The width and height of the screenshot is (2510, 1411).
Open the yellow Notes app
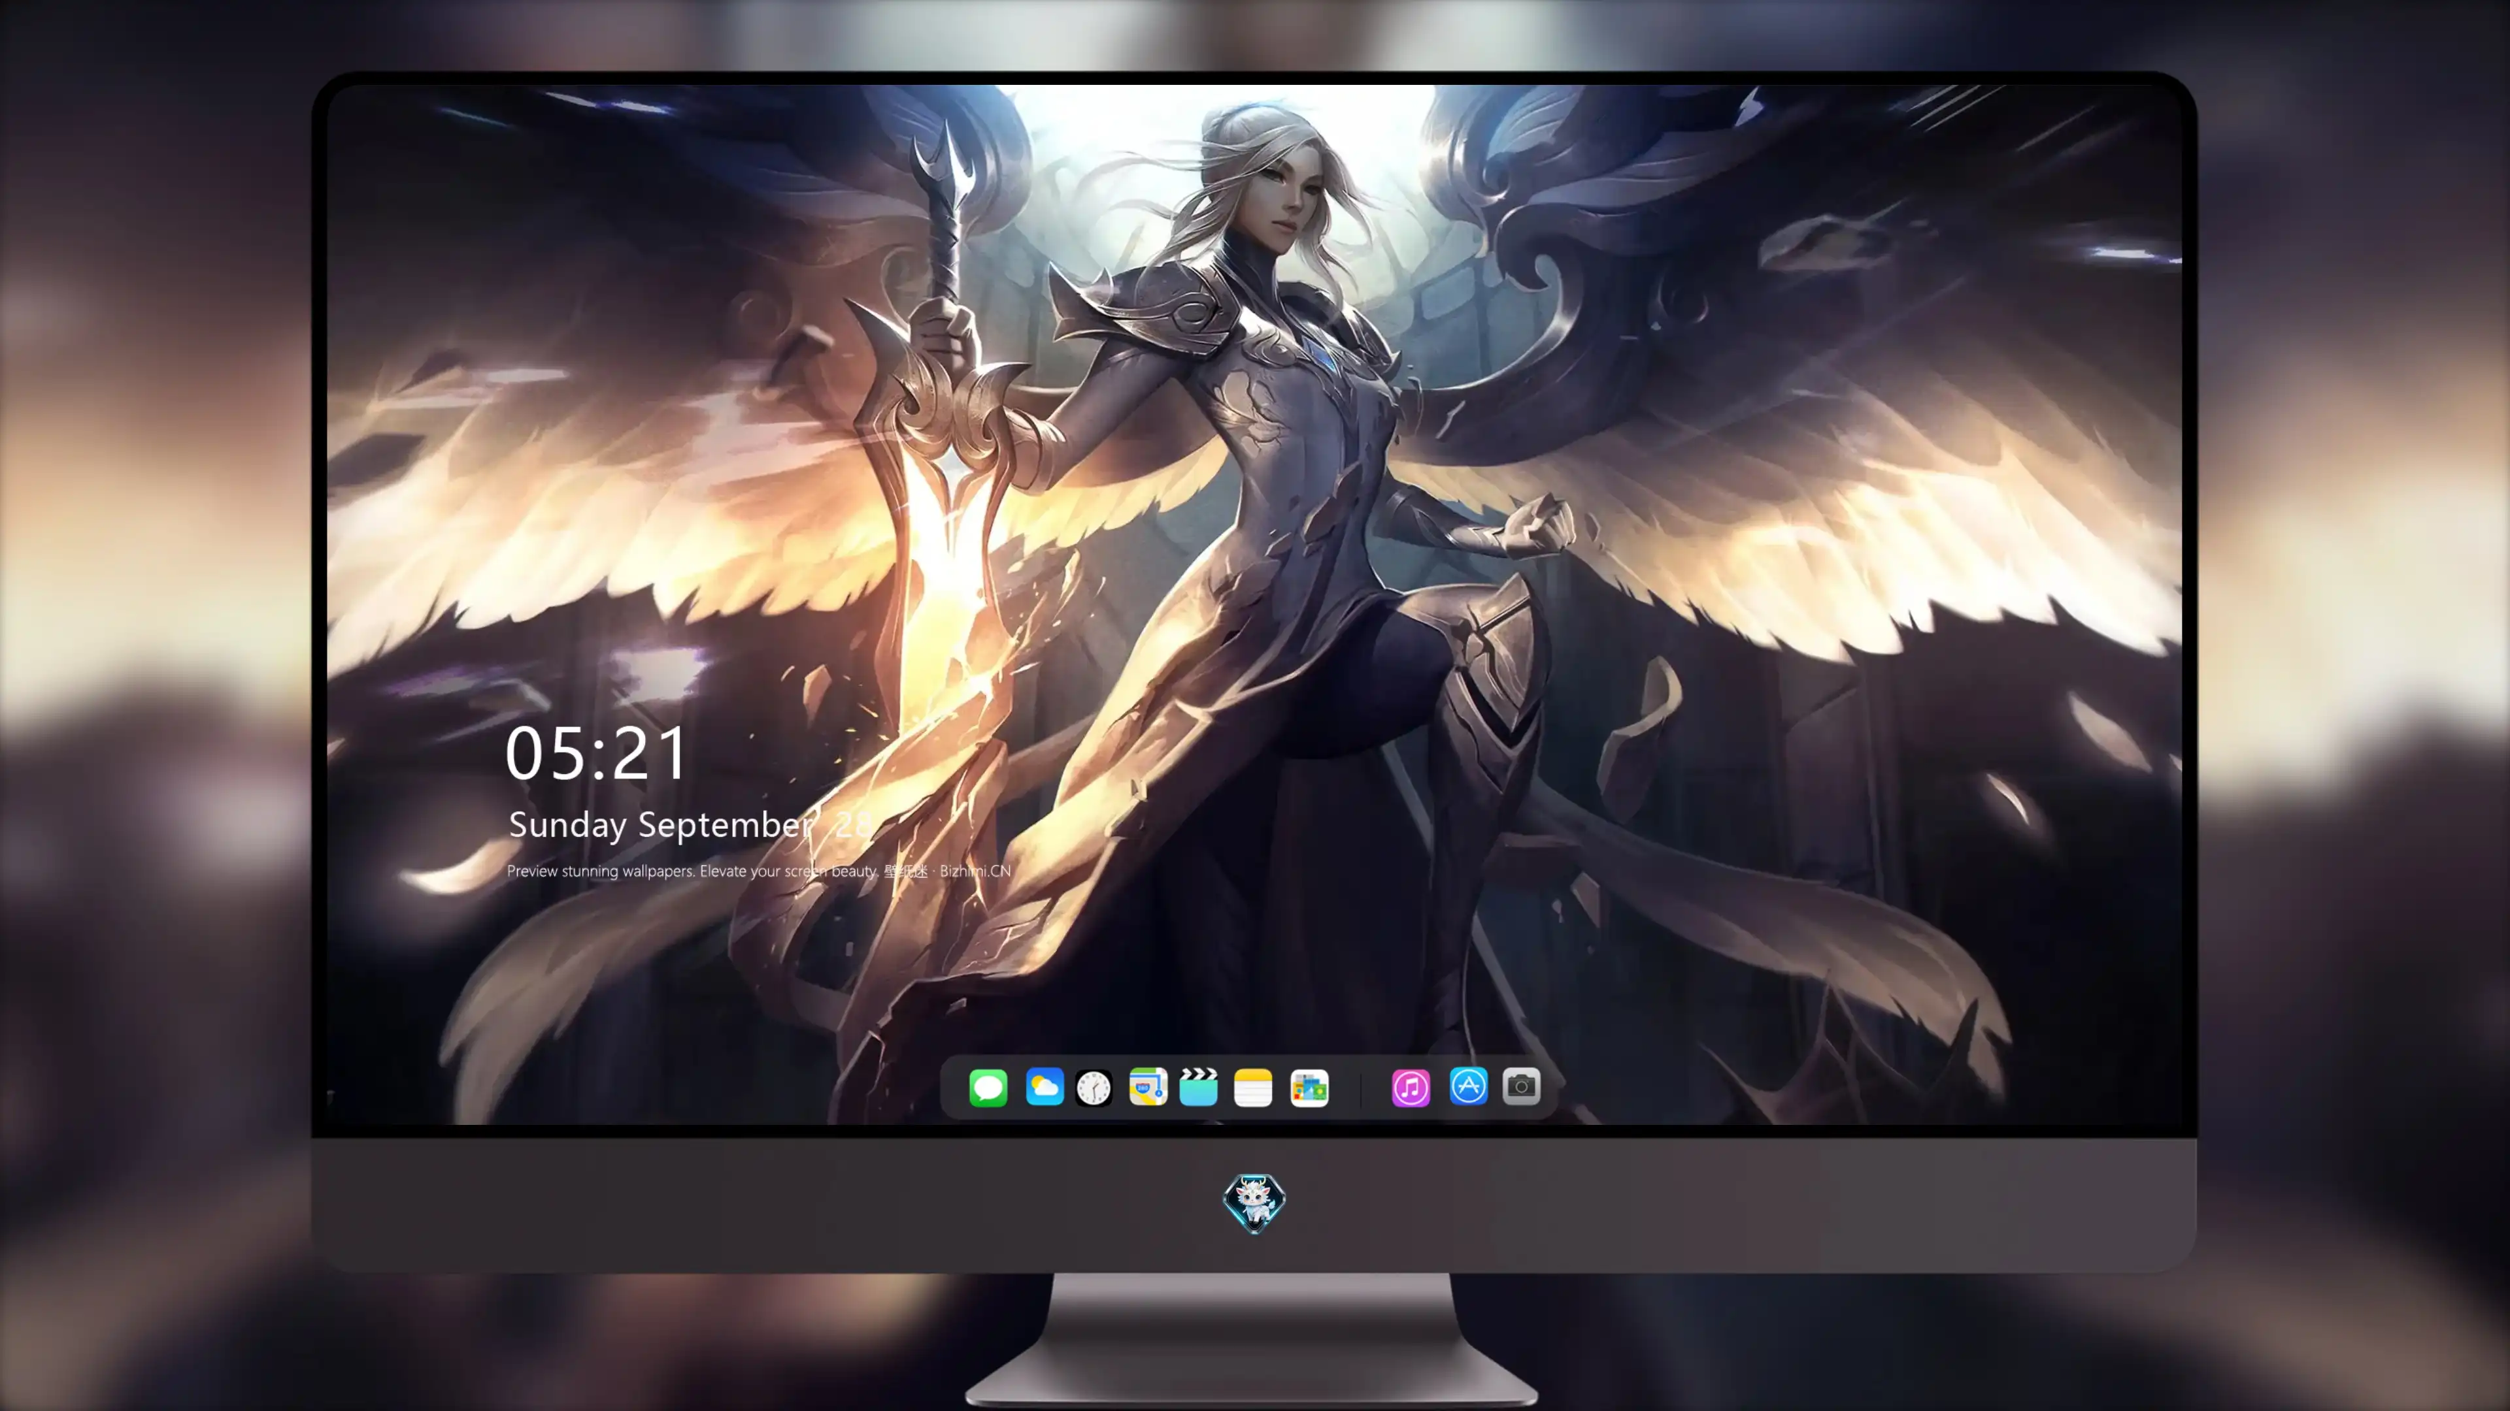point(1253,1088)
